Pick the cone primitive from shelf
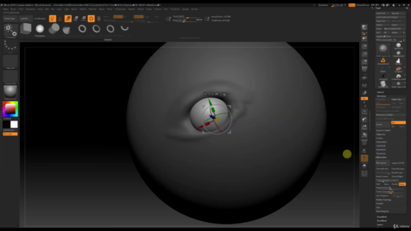Viewport: 411px width, 231px height. coord(66,30)
